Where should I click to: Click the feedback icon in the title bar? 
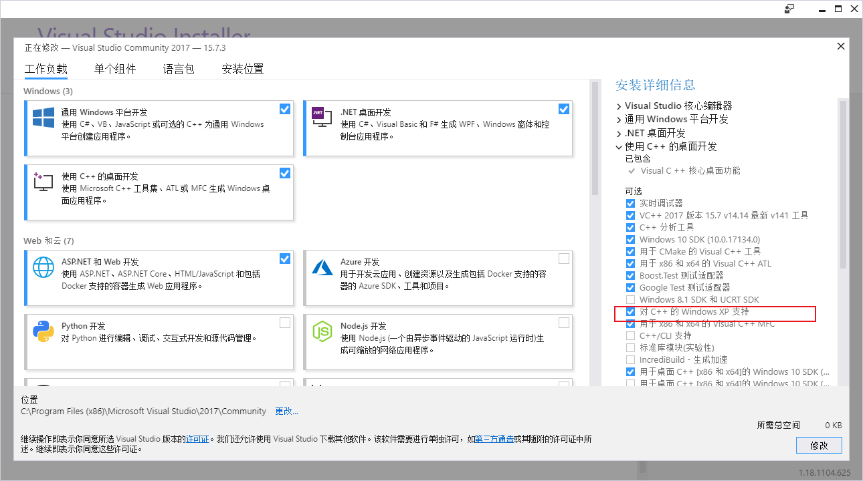(789, 9)
